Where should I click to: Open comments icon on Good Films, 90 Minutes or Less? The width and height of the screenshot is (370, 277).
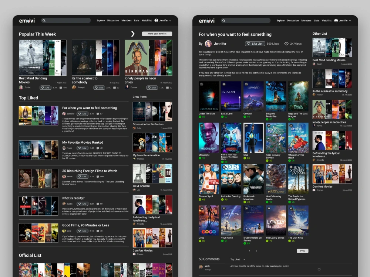coord(98,231)
